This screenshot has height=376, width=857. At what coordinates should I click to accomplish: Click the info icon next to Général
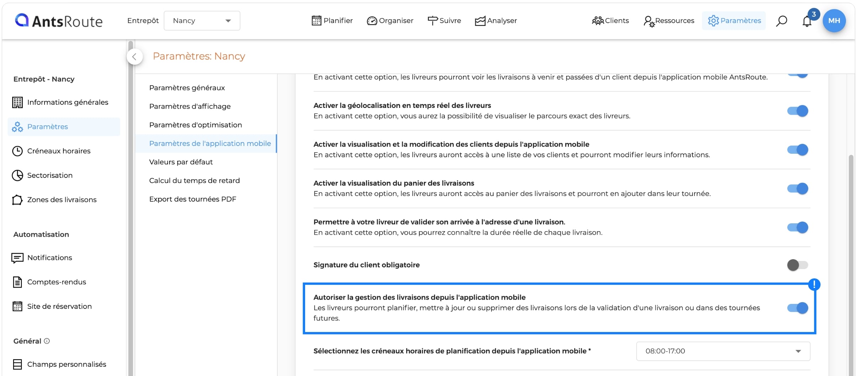(47, 341)
